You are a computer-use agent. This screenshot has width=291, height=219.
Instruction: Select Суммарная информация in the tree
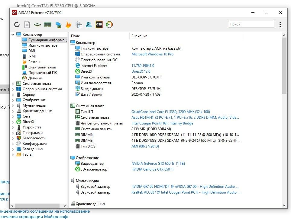[x=44, y=40]
